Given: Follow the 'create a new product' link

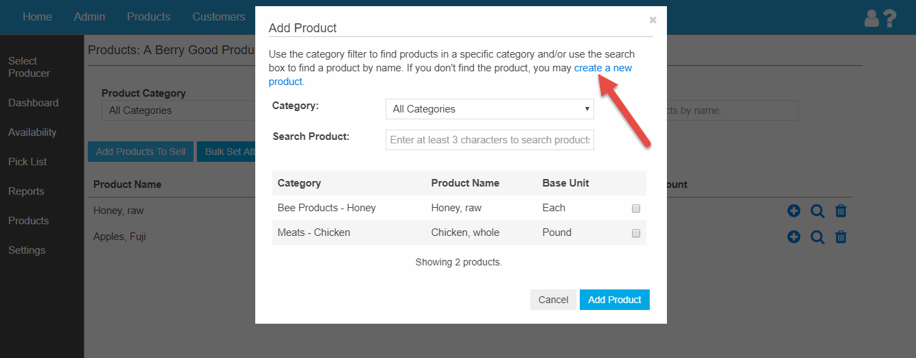Looking at the screenshot, I should click(602, 68).
